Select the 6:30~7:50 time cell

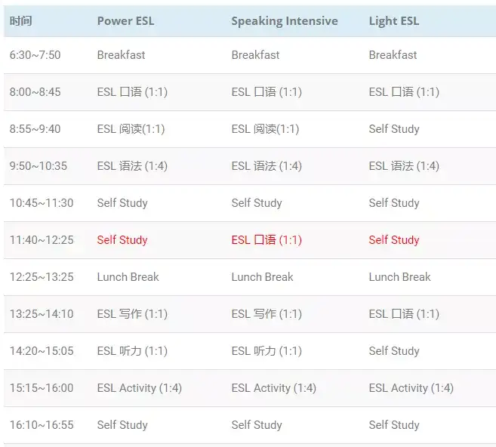35,55
